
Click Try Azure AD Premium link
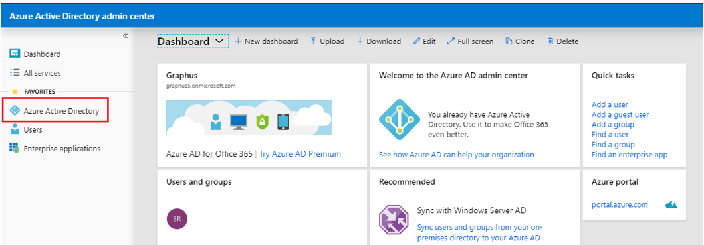point(300,154)
